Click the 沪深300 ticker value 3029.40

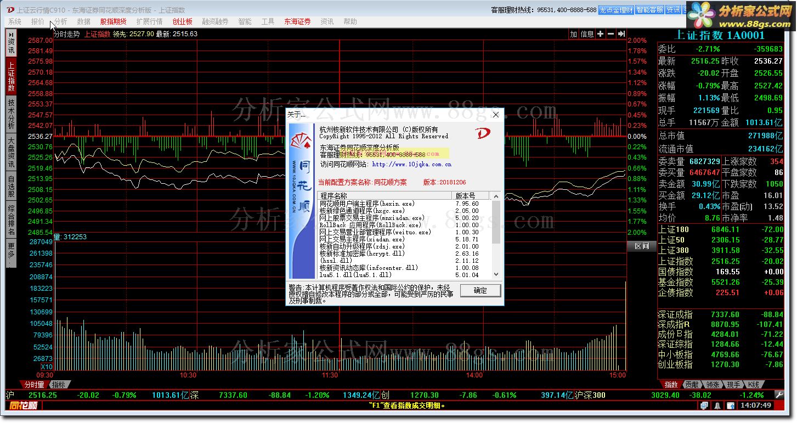(x=664, y=395)
